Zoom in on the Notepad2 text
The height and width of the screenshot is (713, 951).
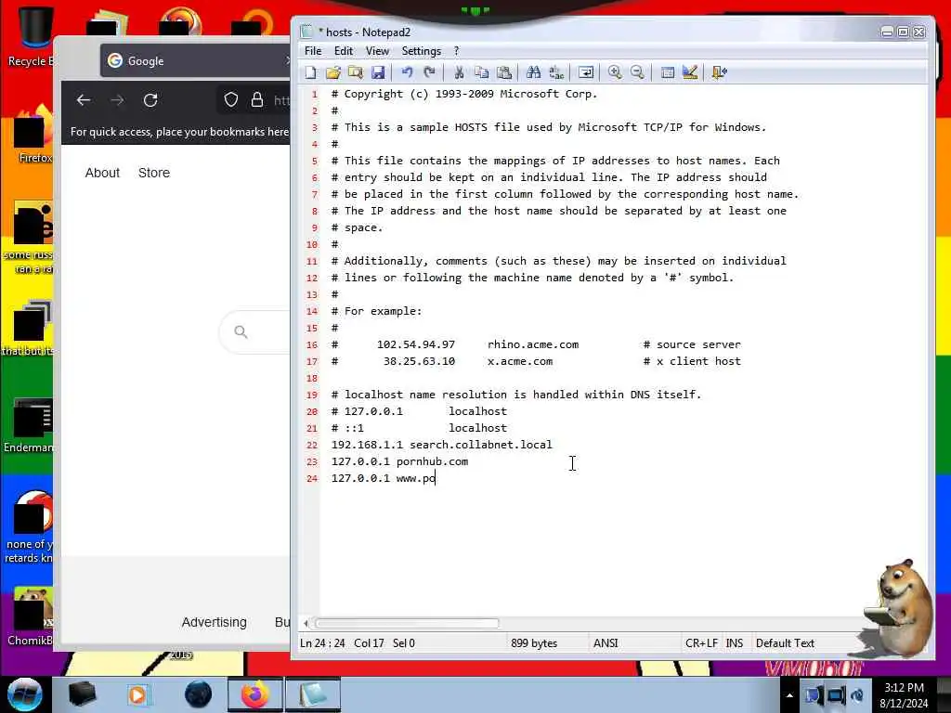[615, 72]
